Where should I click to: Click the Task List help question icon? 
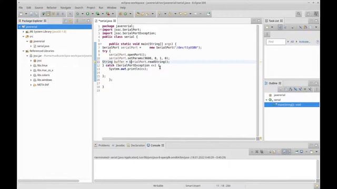(x=318, y=42)
